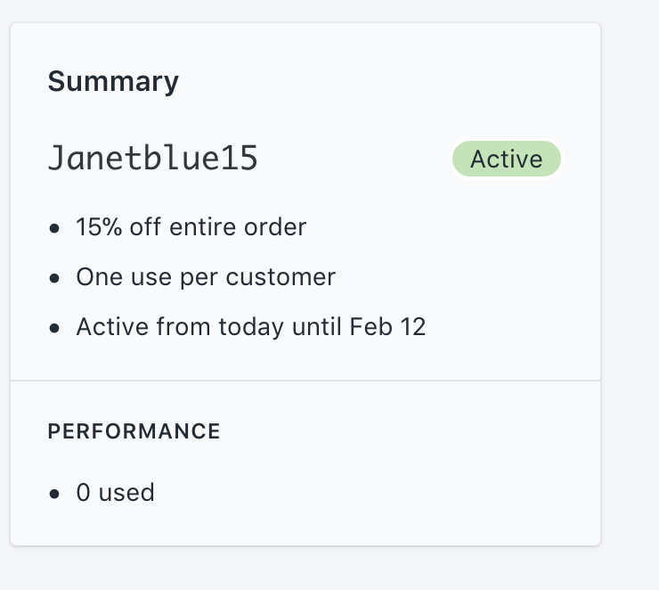Image resolution: width=659 pixels, height=590 pixels.
Task: Click the bullet before '0 used'
Action: [54, 493]
